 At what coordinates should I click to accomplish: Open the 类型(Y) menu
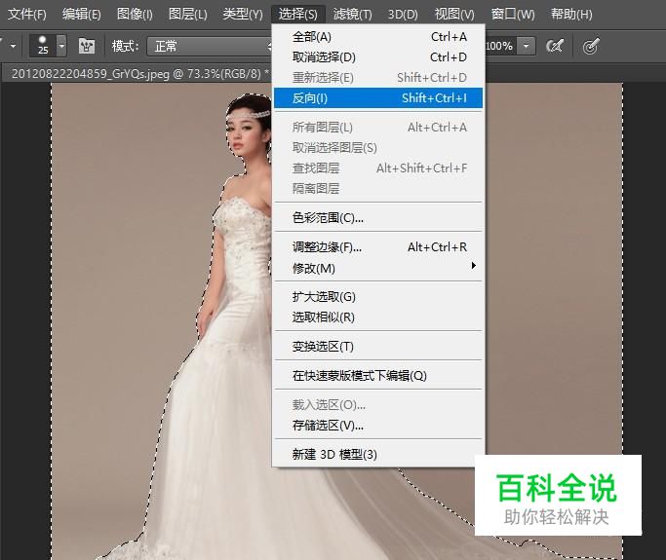click(243, 14)
